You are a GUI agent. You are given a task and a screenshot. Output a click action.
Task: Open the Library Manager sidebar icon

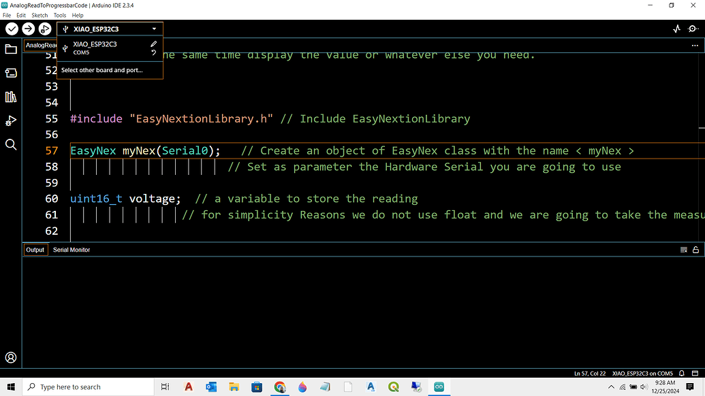[x=10, y=97]
